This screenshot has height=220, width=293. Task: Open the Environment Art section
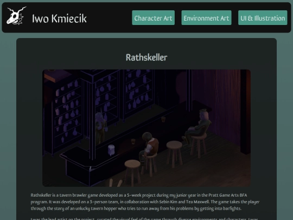[x=206, y=18]
